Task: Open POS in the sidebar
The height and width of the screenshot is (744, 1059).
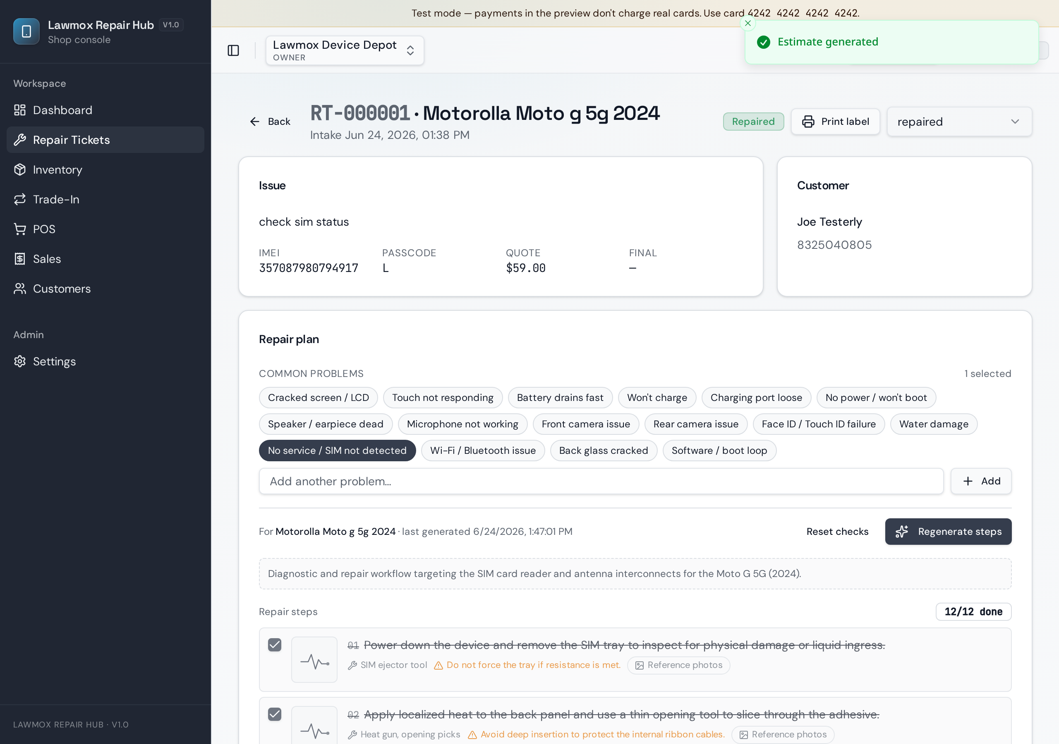Action: [105, 229]
